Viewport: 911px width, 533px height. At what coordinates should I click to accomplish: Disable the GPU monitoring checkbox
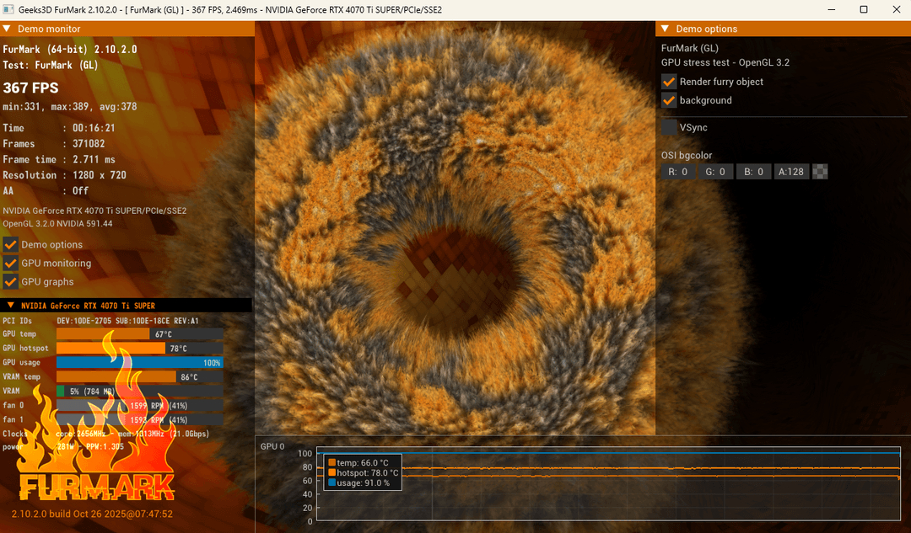tap(11, 263)
